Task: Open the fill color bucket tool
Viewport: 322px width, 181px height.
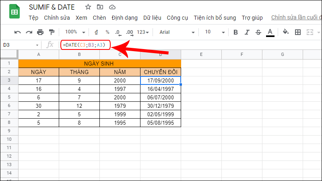Action: [x=286, y=32]
